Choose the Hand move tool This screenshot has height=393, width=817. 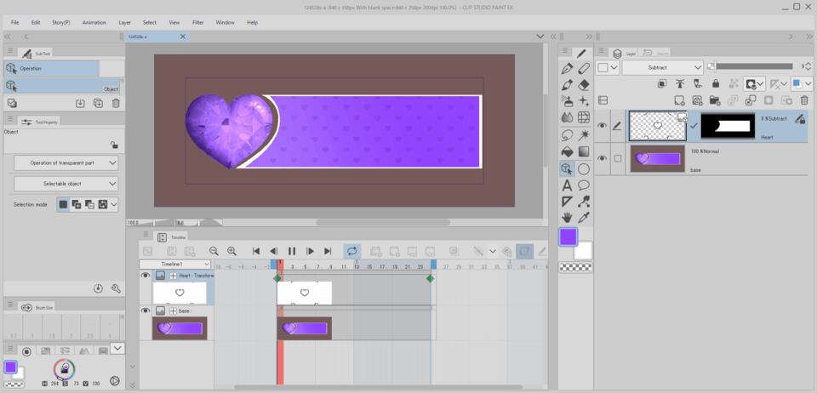coord(567,218)
